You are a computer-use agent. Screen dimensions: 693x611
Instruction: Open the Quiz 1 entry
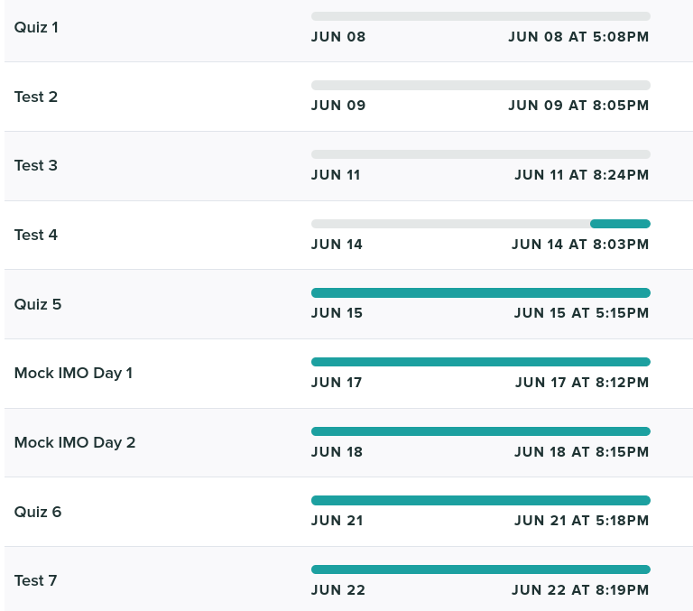(36, 27)
